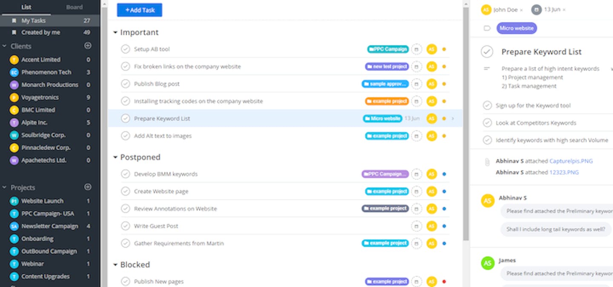Collapse the Important section

pos(115,32)
